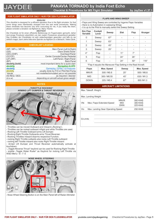Click the throttle rocking cockpit image
The height and width of the screenshot is (222, 157).
click(41, 109)
